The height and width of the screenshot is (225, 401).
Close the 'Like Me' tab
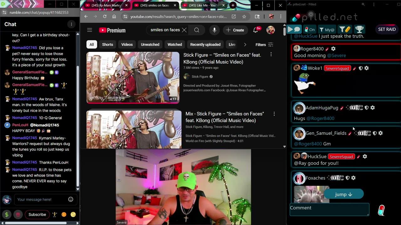(224, 5)
